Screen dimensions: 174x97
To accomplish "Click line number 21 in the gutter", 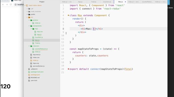I will [63, 72].
